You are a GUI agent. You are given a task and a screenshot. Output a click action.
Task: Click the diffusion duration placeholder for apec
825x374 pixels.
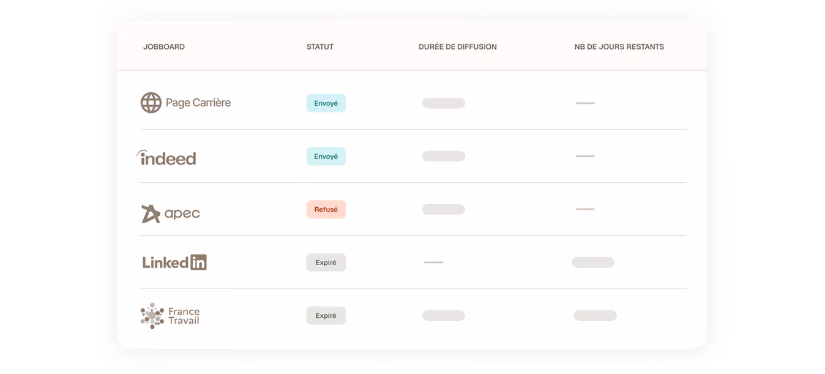[x=444, y=210]
